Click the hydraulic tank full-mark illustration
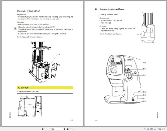 tap(30, 106)
